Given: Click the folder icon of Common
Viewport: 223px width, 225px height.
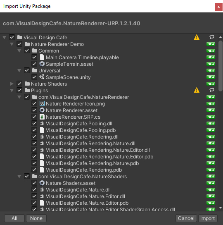Looking at the screenshot, I should [x=35, y=50].
